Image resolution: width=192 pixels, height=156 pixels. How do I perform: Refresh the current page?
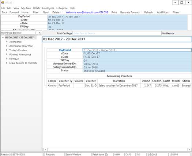[x=148, y=12]
